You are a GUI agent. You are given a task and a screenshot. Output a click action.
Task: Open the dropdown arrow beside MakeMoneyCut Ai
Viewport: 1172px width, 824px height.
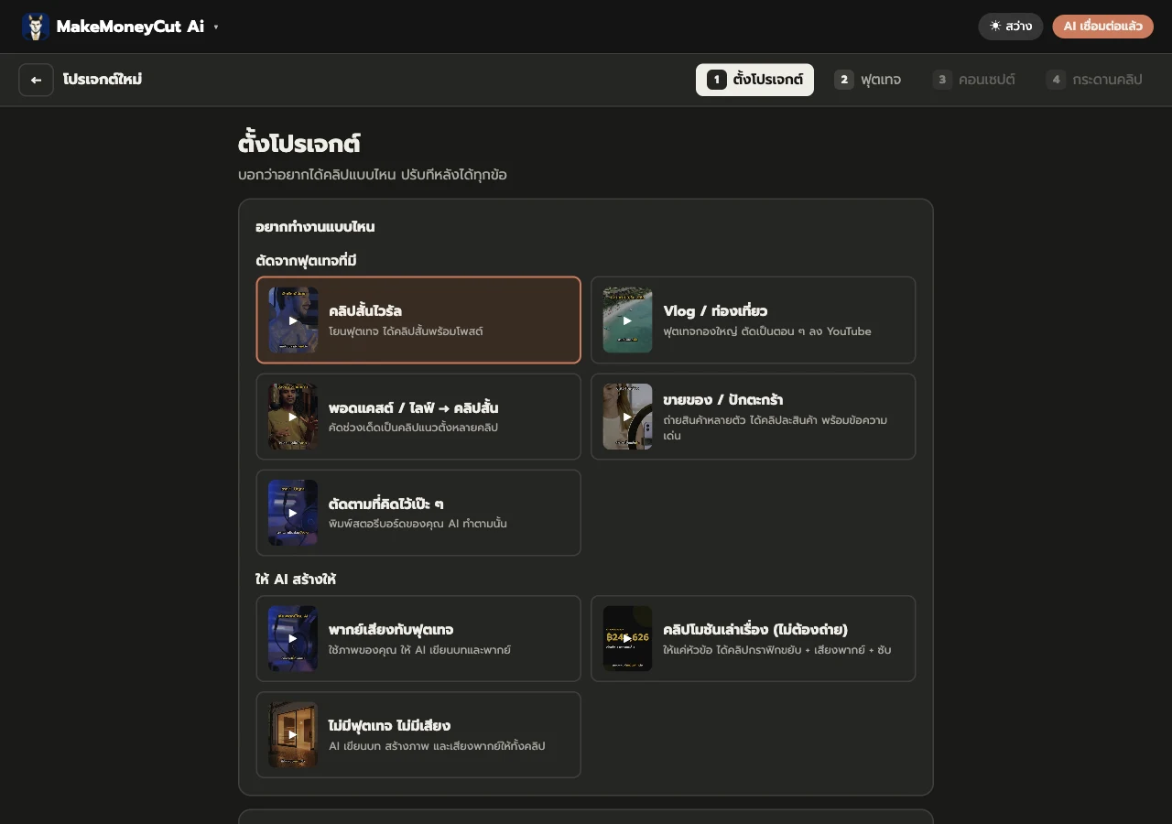coord(216,27)
